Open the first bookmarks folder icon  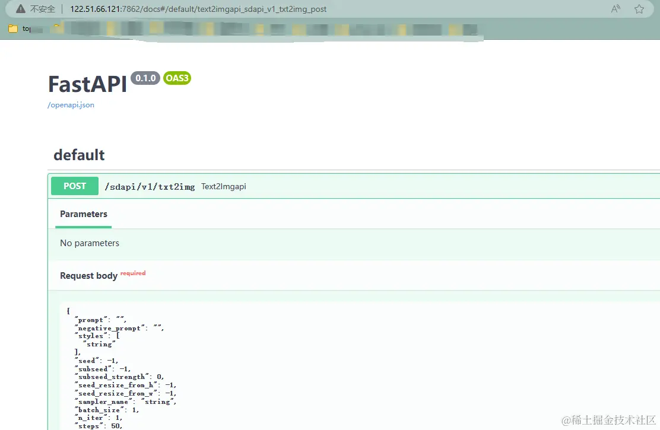[x=13, y=28]
